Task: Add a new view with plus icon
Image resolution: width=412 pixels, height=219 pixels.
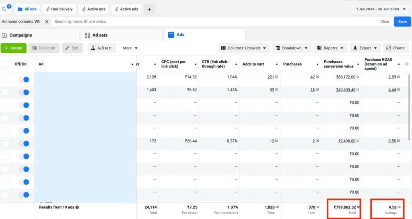Action: point(149,9)
